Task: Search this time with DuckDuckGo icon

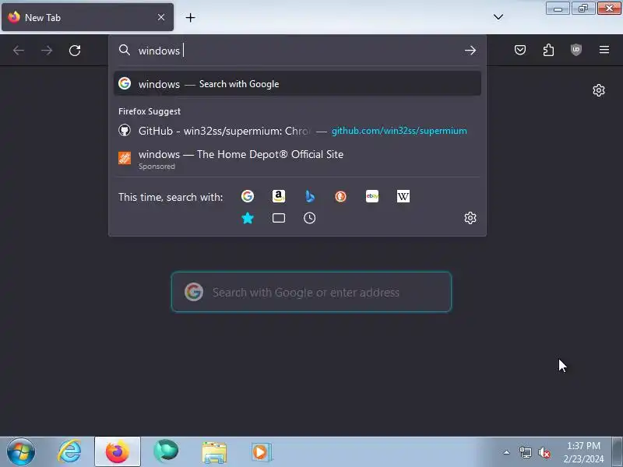Action: (x=340, y=196)
